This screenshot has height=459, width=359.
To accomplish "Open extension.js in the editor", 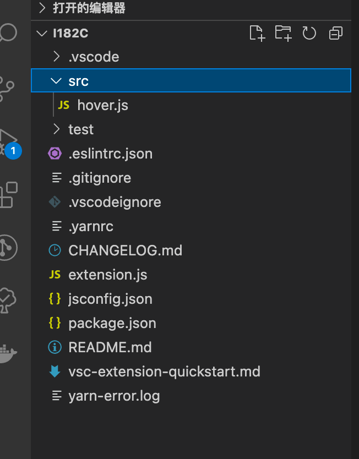I will (191, 275).
